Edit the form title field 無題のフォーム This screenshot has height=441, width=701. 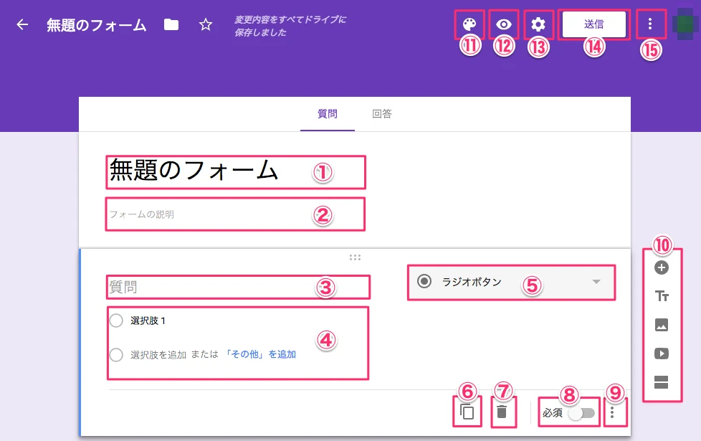[236, 172]
